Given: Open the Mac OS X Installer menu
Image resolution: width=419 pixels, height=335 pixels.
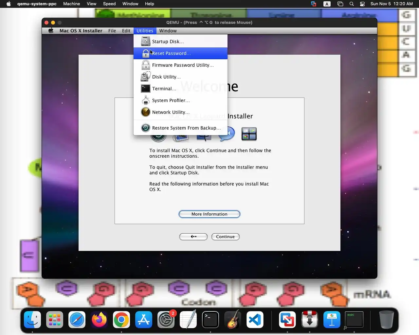Looking at the screenshot, I should [81, 31].
